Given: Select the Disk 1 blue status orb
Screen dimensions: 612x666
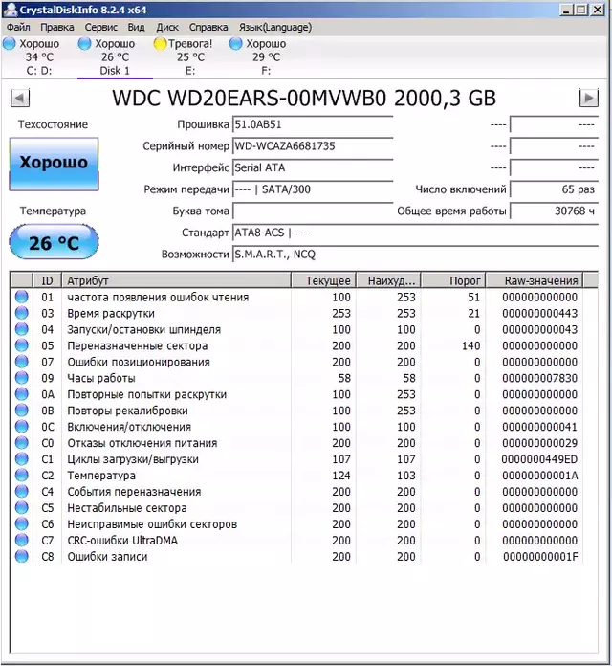Looking at the screenshot, I should 84,43.
